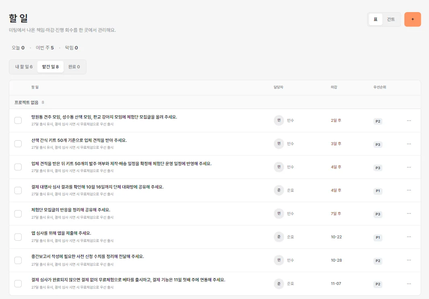Open the task '망원동 견주 모임, 성수동 산책 모임' title

tap(104, 117)
